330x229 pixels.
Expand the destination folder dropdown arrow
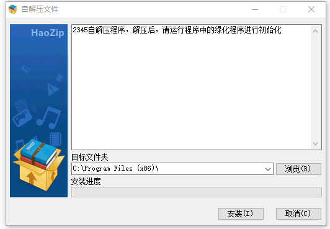click(x=268, y=169)
